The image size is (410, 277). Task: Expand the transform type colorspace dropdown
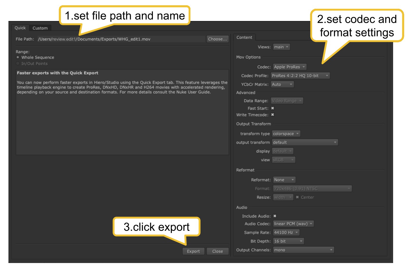pyautogui.click(x=286, y=134)
